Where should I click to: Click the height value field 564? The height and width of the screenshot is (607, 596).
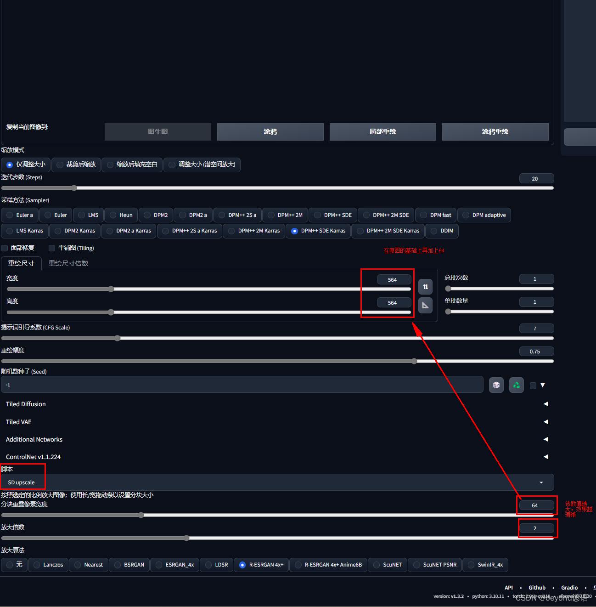(394, 303)
